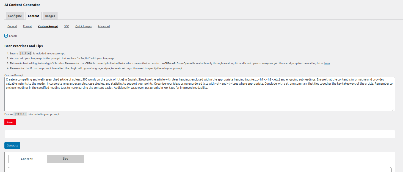Go to the General sub-section link
Viewport: 403px width, 172px height.
pos(12,26)
